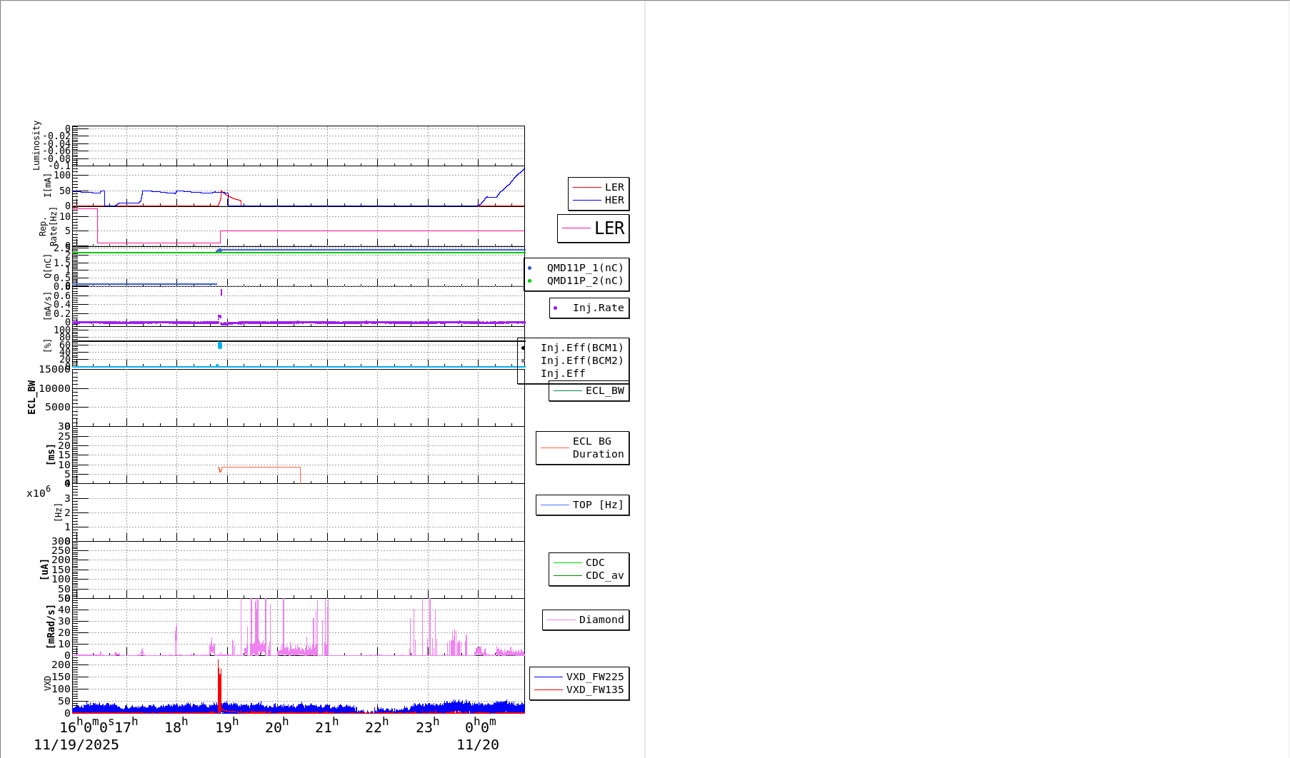This screenshot has height=758, width=1290.
Task: Click the blue HER legend entry
Action: point(599,201)
